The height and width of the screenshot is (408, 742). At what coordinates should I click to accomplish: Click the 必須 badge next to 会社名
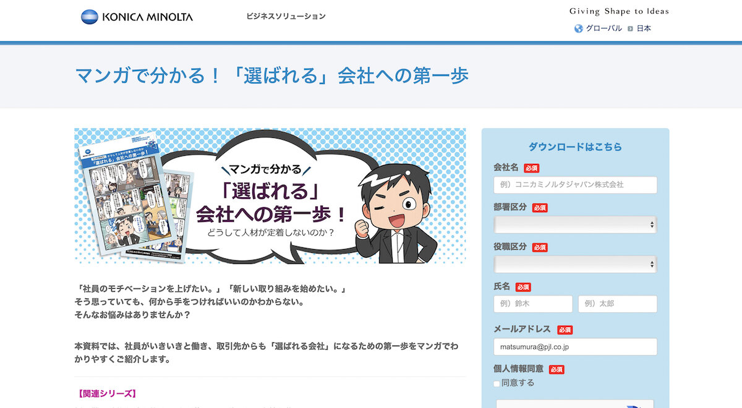click(x=532, y=168)
